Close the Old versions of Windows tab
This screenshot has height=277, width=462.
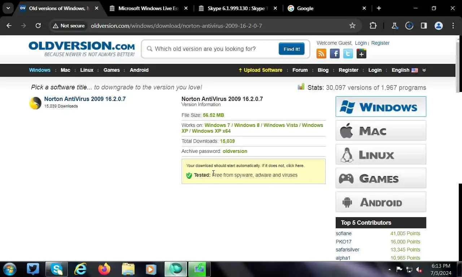point(96,8)
